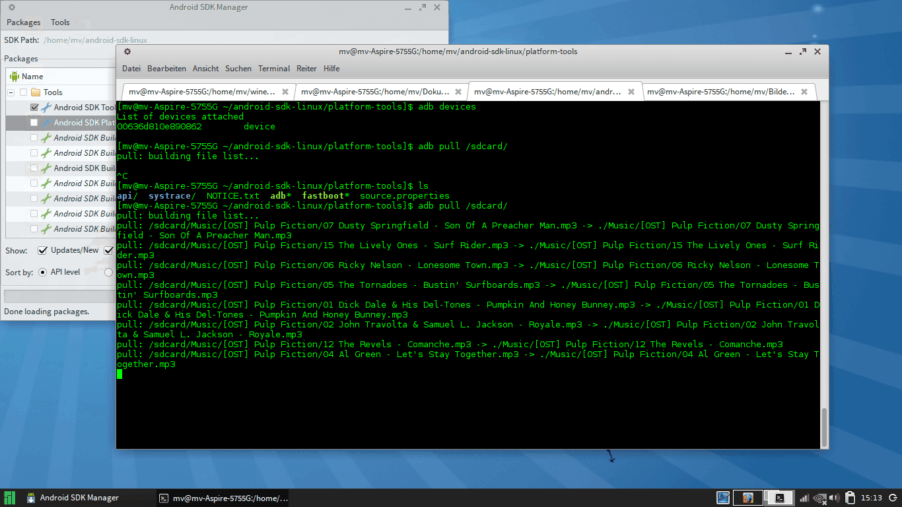Click the terminal vertical scrollbar thumb
902x507 pixels.
coord(823,427)
